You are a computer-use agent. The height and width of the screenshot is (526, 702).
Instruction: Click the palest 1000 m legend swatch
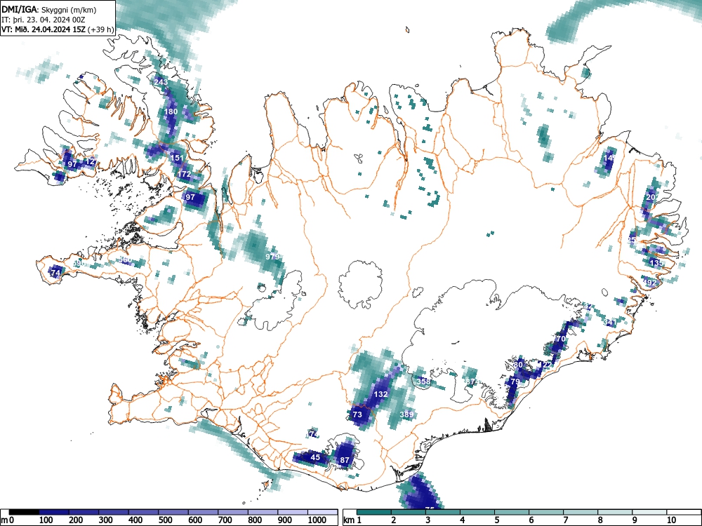click(323, 512)
